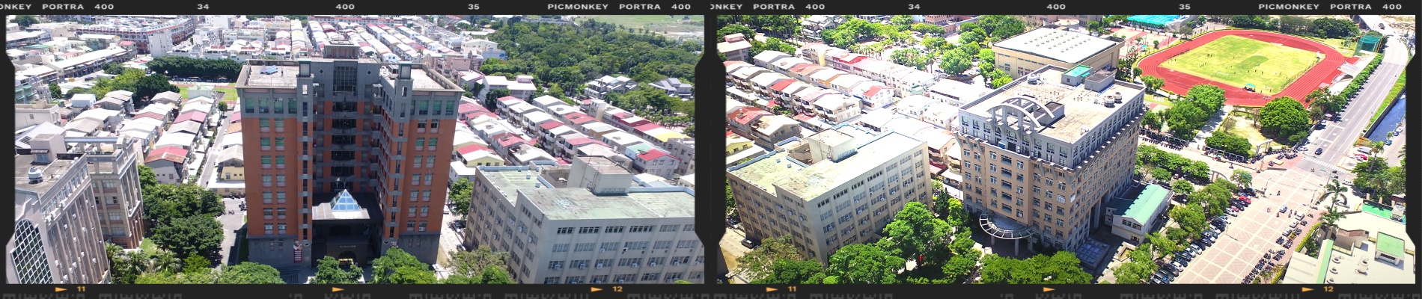This screenshot has width=1422, height=299.
Task: Click PICMONKEY PORTRA 400 label above forested hill
Action: coord(619,7)
